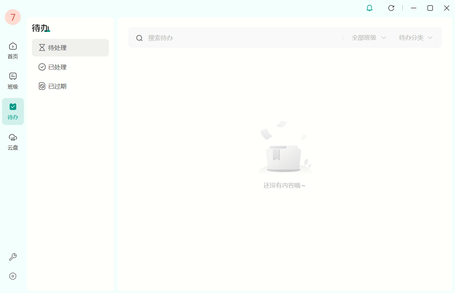Screen dimensions: 455x293
Task: Open the wrench tools icon
Action: (13, 257)
